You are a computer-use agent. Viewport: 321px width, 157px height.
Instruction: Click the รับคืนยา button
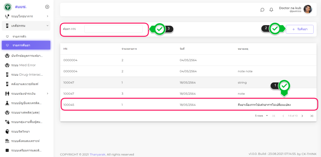click(299, 29)
